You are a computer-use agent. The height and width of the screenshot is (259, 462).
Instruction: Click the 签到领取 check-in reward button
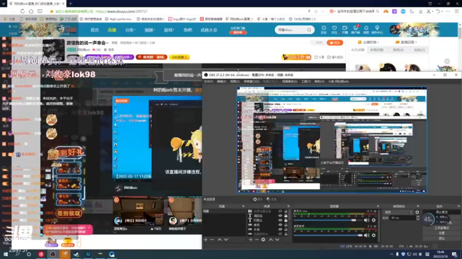(x=69, y=214)
